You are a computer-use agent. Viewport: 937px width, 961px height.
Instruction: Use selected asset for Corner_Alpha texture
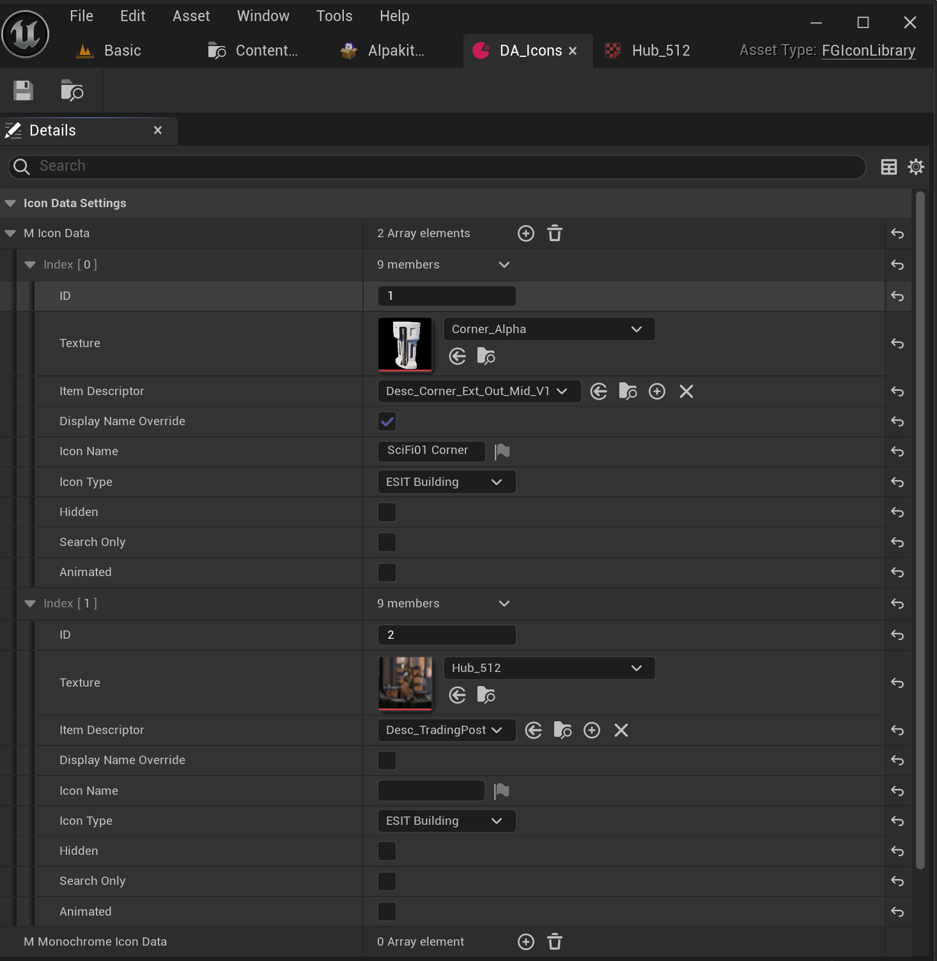[x=457, y=356]
